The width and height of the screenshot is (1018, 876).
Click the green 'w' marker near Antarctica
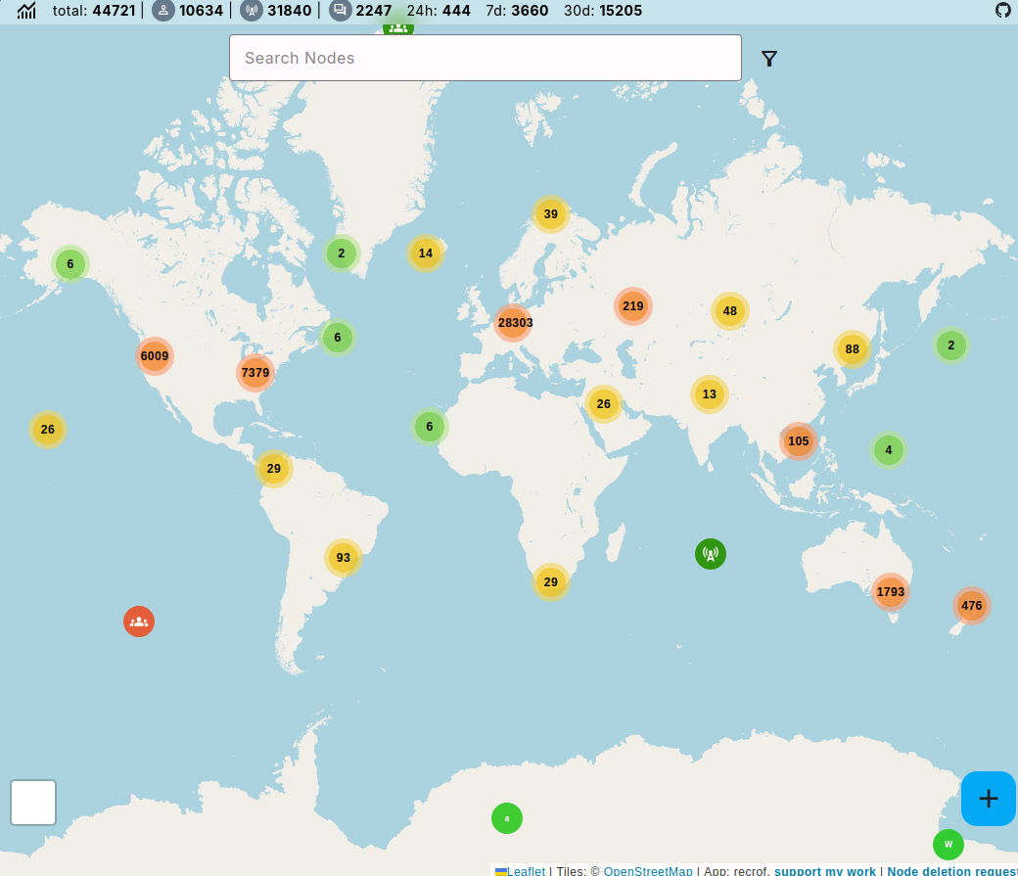948,845
